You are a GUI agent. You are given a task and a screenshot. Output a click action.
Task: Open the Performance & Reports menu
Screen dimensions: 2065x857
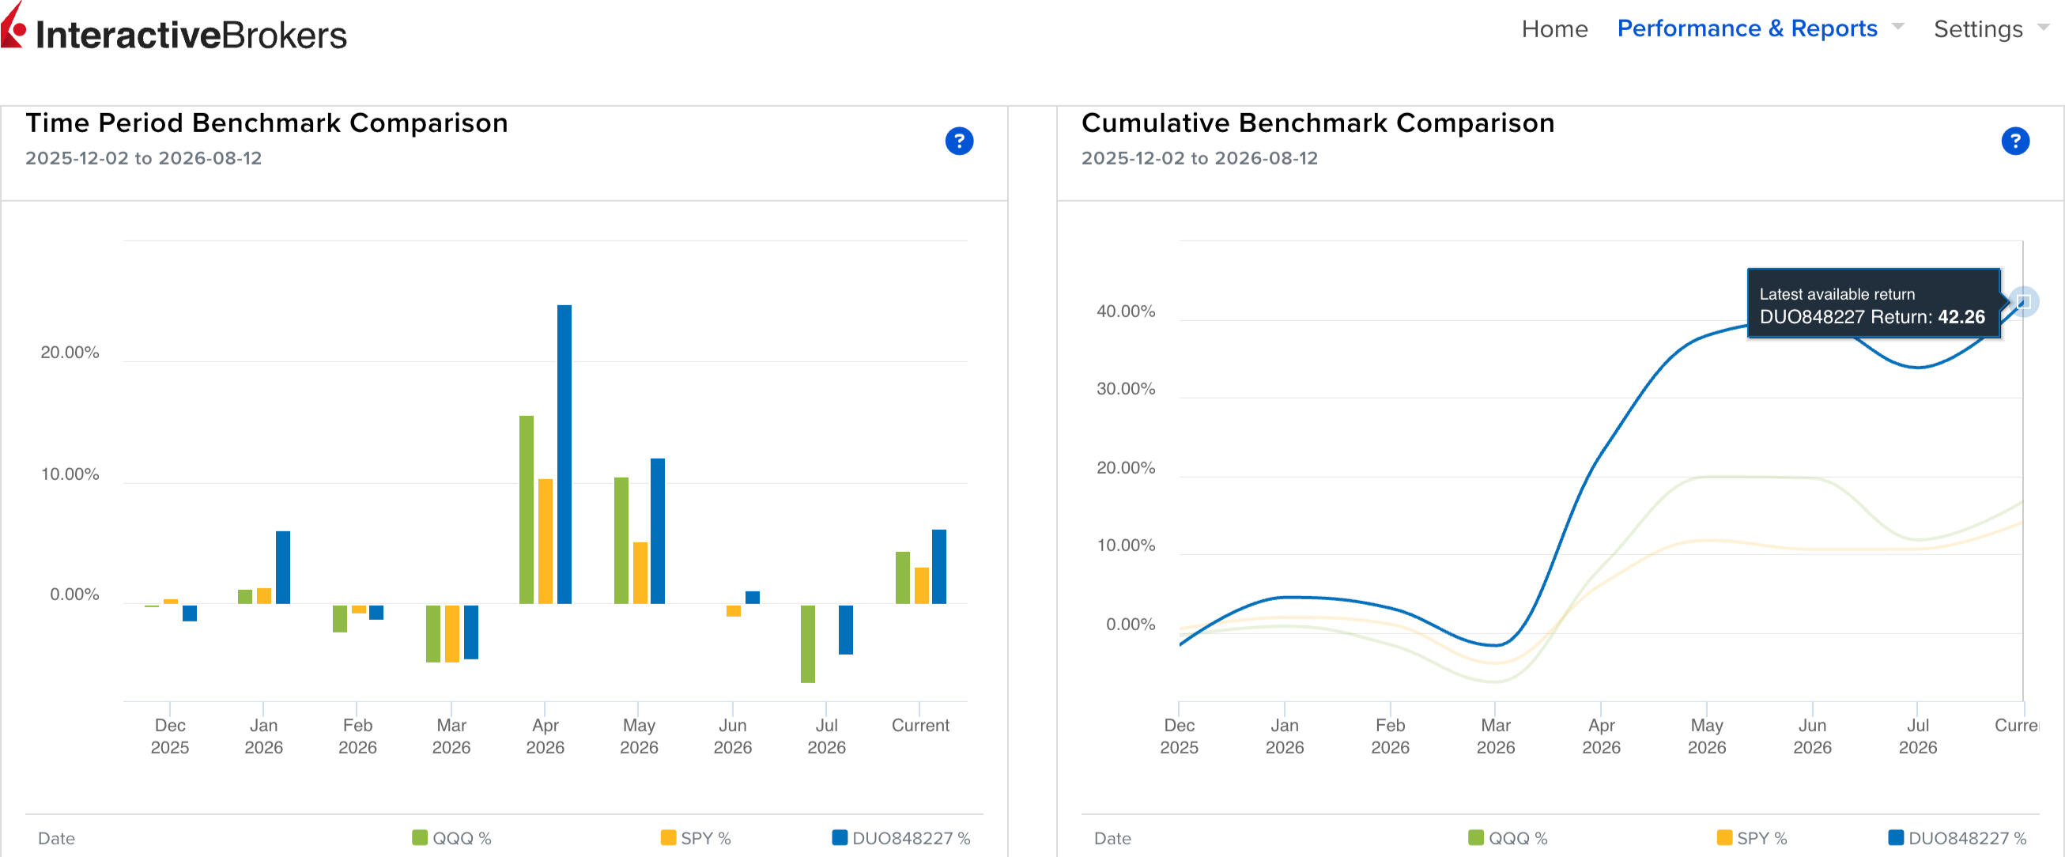[1746, 29]
